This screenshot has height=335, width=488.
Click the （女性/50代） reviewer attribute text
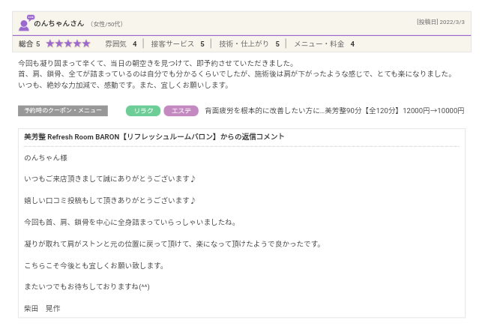coord(107,24)
